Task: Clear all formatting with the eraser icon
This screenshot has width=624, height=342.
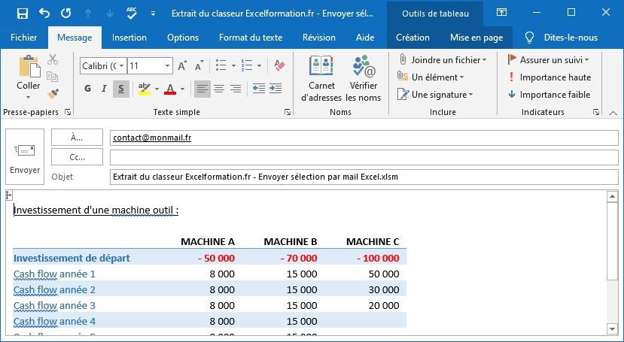Action: click(280, 66)
